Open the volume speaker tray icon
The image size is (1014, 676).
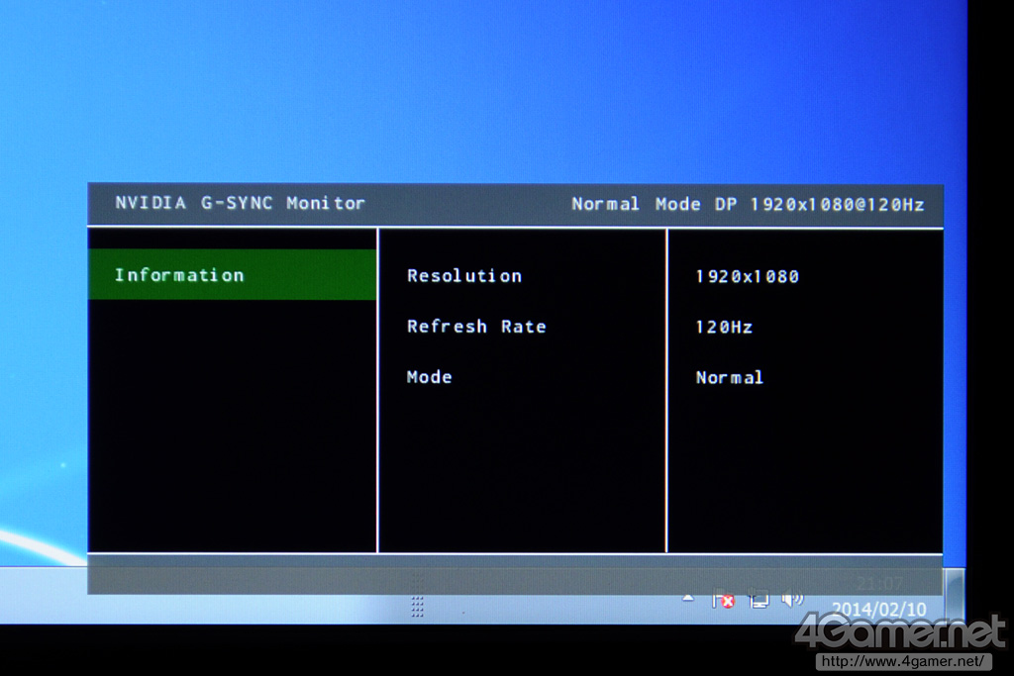tap(792, 599)
